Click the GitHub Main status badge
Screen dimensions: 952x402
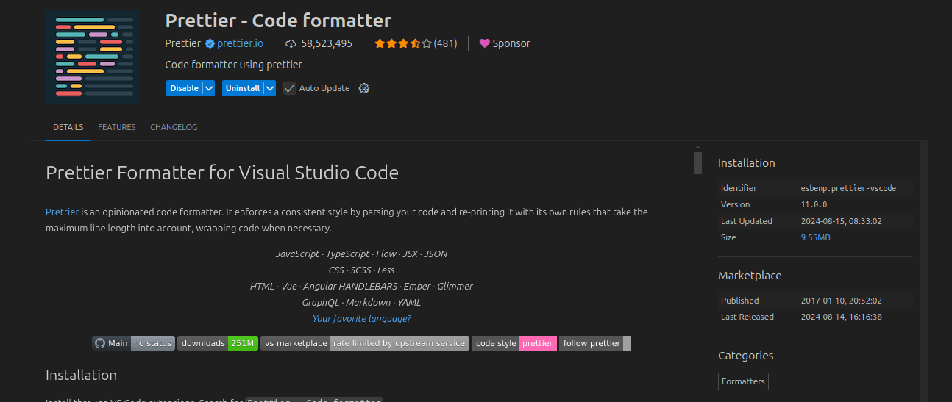133,343
